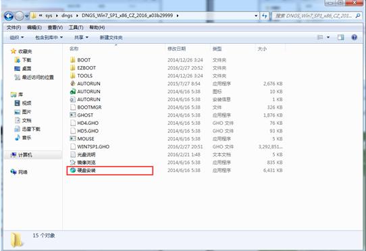This screenshot has height=251, width=366.
Task: Select 网络 in the navigation pane
Action: (19, 172)
